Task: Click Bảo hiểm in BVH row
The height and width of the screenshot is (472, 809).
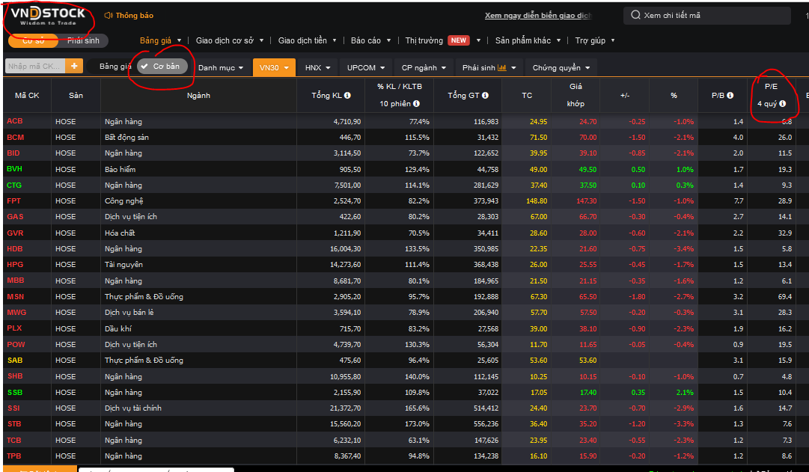Action: pos(120,169)
